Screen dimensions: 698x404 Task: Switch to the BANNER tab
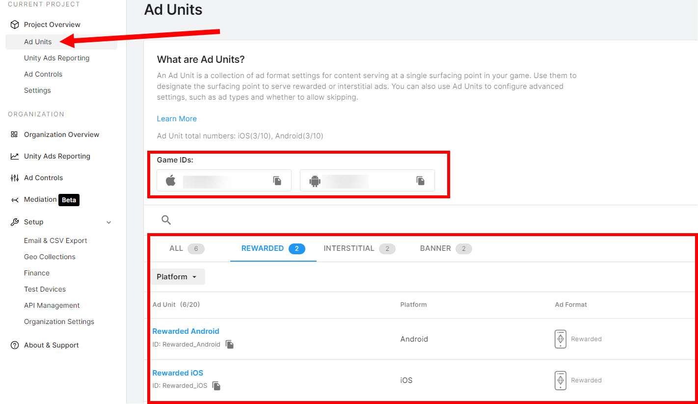click(x=446, y=248)
